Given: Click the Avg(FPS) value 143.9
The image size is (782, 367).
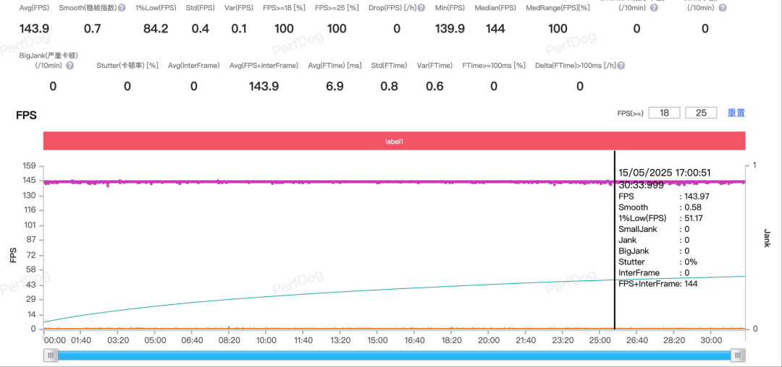Looking at the screenshot, I should [35, 29].
